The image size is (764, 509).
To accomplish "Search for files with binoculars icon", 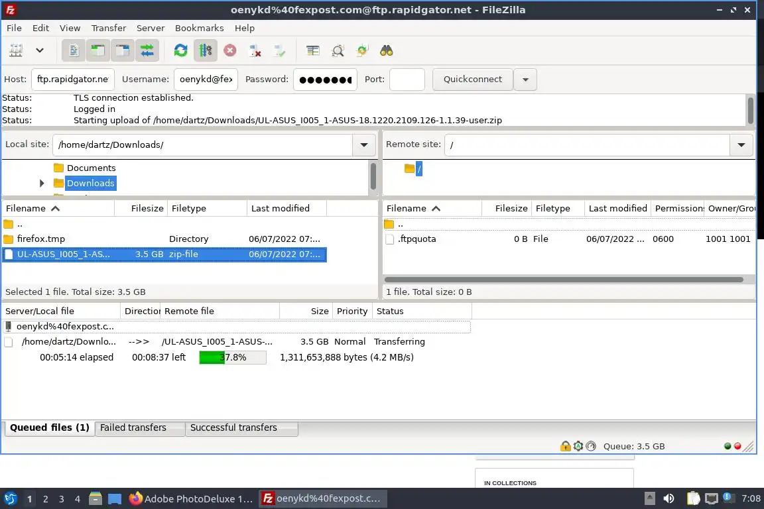I will point(387,50).
